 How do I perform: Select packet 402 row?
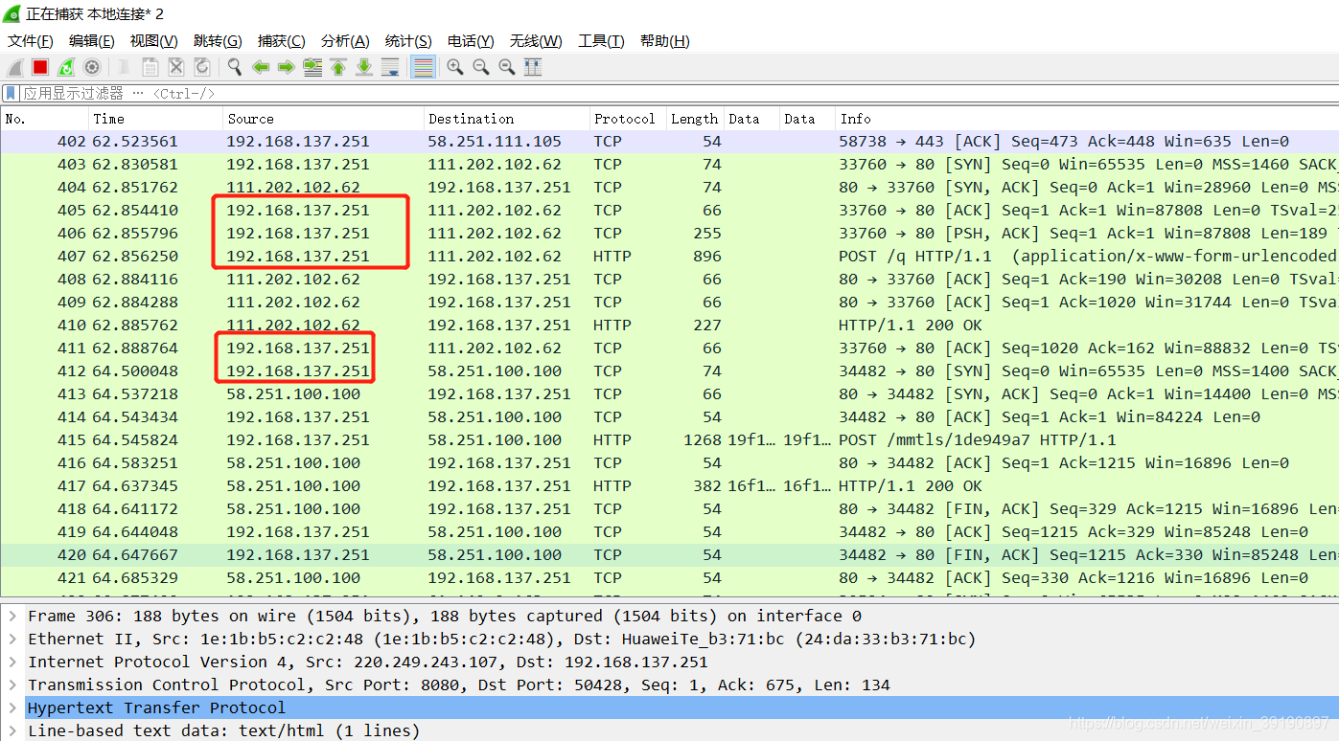[x=669, y=142]
